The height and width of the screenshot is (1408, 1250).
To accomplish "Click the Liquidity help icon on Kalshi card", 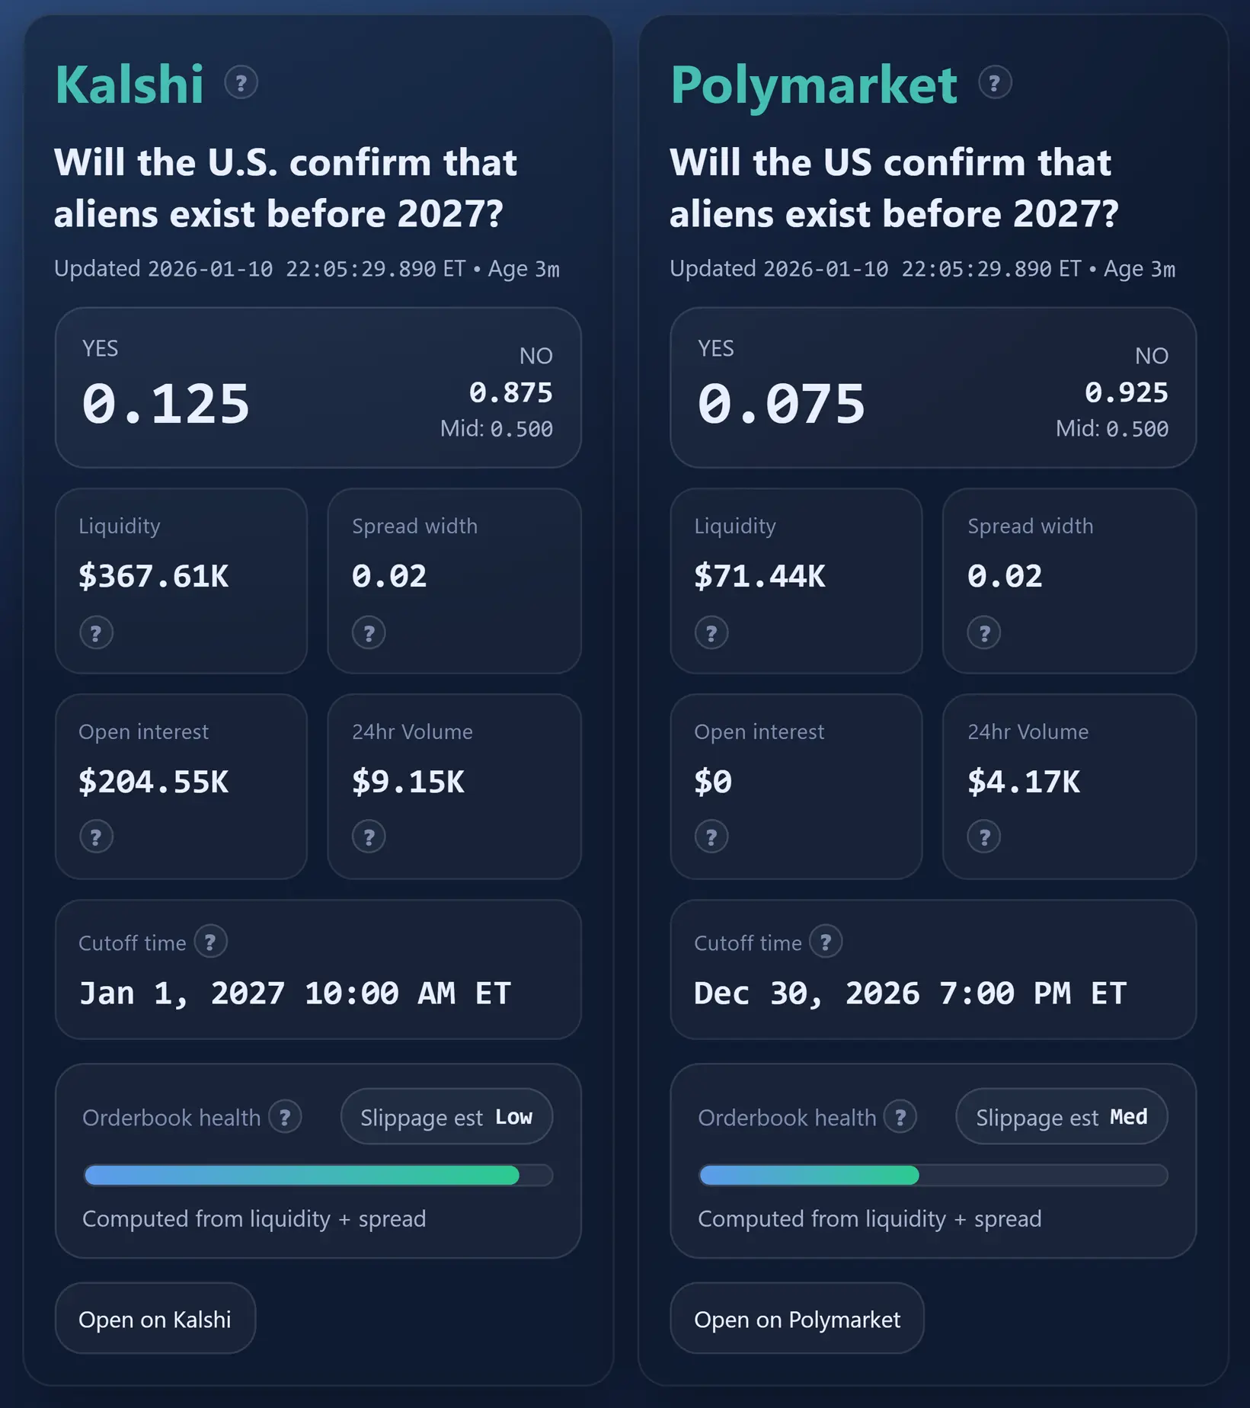I will (x=96, y=632).
